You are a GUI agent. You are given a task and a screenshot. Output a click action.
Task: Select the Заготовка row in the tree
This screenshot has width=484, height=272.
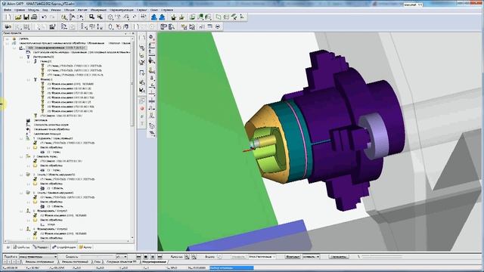pos(41,120)
